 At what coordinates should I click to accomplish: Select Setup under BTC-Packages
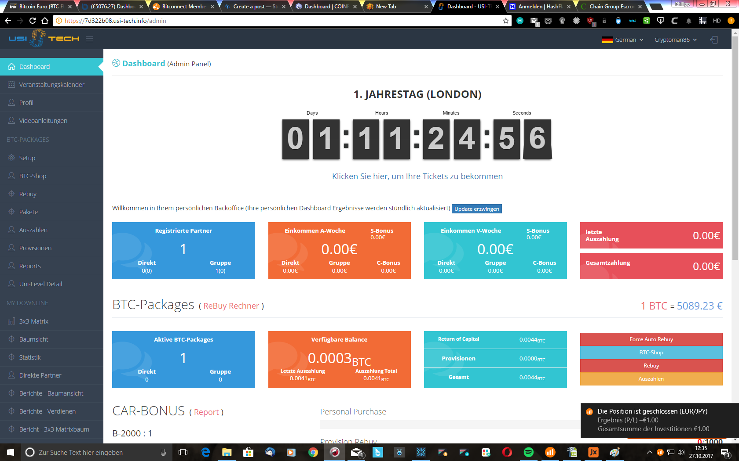click(51, 158)
